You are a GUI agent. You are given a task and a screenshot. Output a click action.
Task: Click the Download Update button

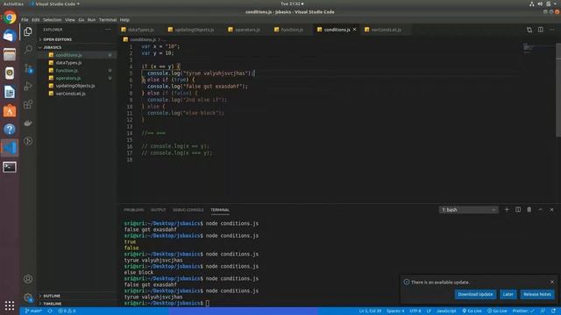click(475, 294)
